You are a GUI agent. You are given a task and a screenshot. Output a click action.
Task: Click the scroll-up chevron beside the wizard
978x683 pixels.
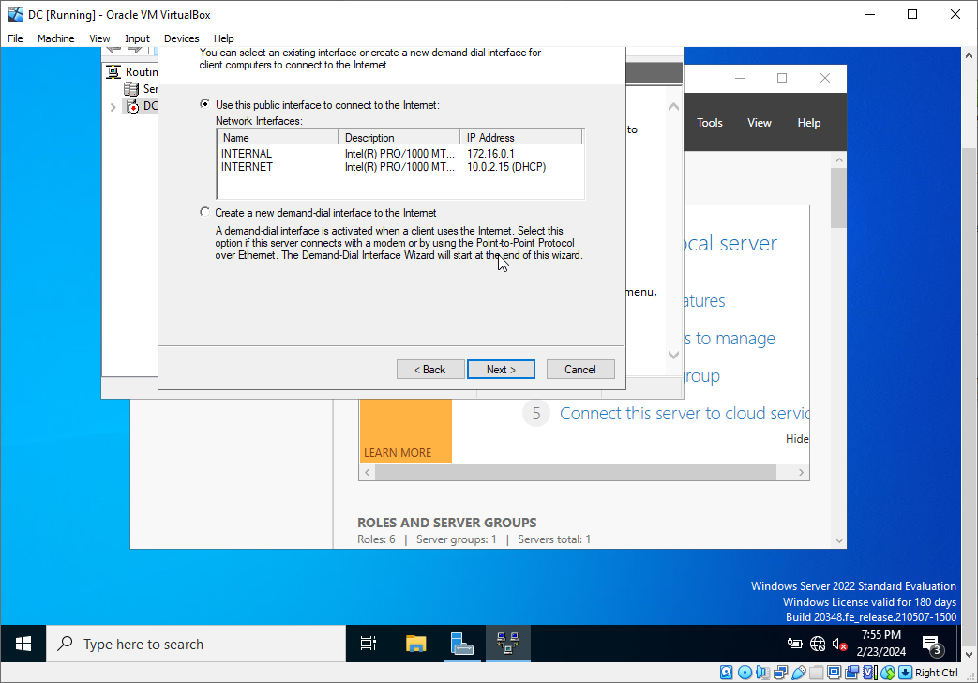[673, 107]
